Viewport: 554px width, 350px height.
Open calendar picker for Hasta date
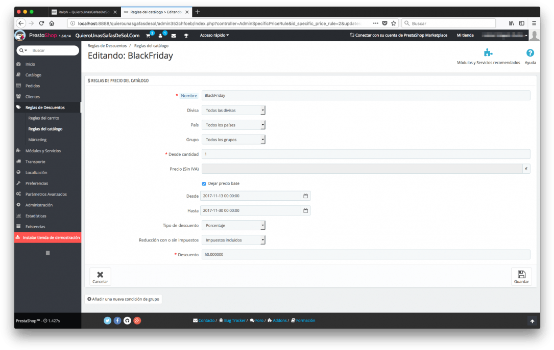tap(306, 211)
